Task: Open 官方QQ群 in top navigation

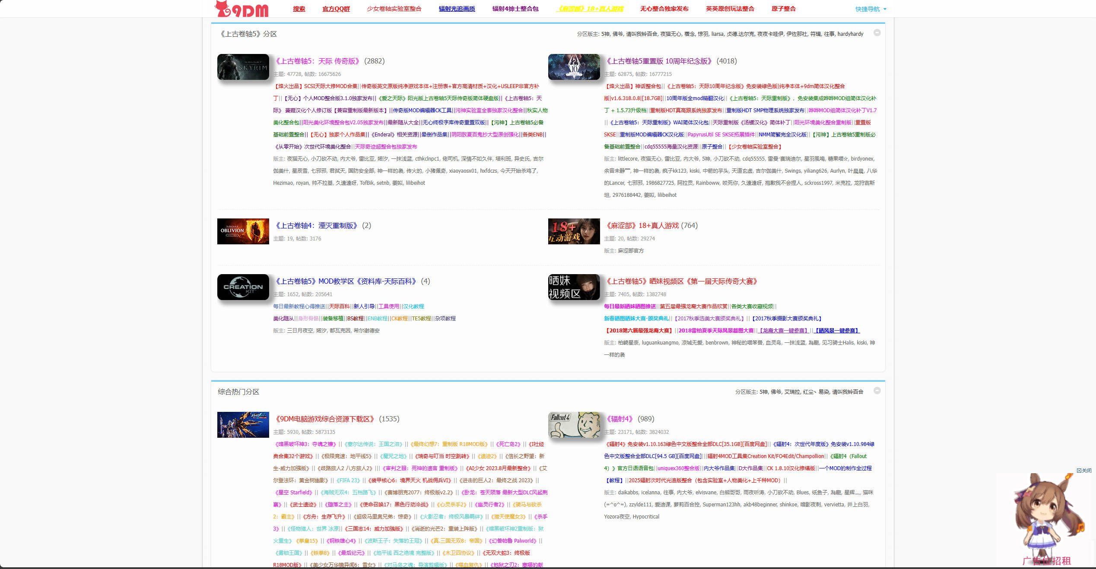Action: coord(336,9)
